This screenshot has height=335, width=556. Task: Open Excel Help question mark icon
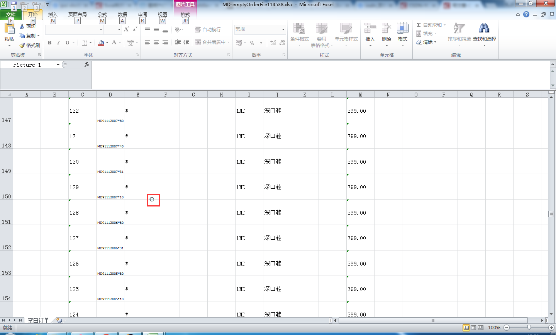526,14
